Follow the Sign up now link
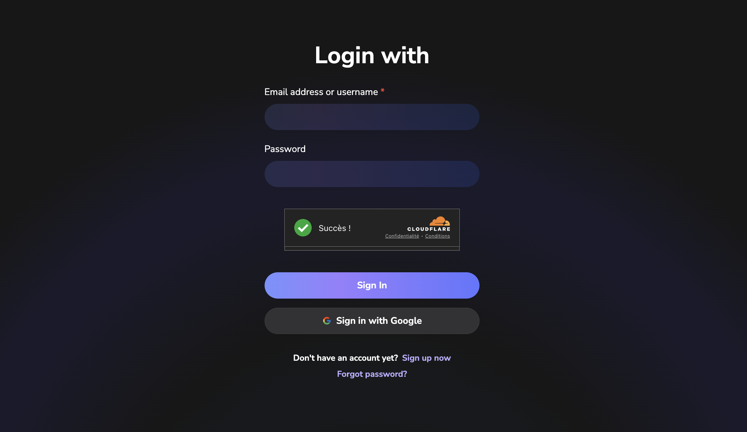This screenshot has width=747, height=432. pos(426,358)
